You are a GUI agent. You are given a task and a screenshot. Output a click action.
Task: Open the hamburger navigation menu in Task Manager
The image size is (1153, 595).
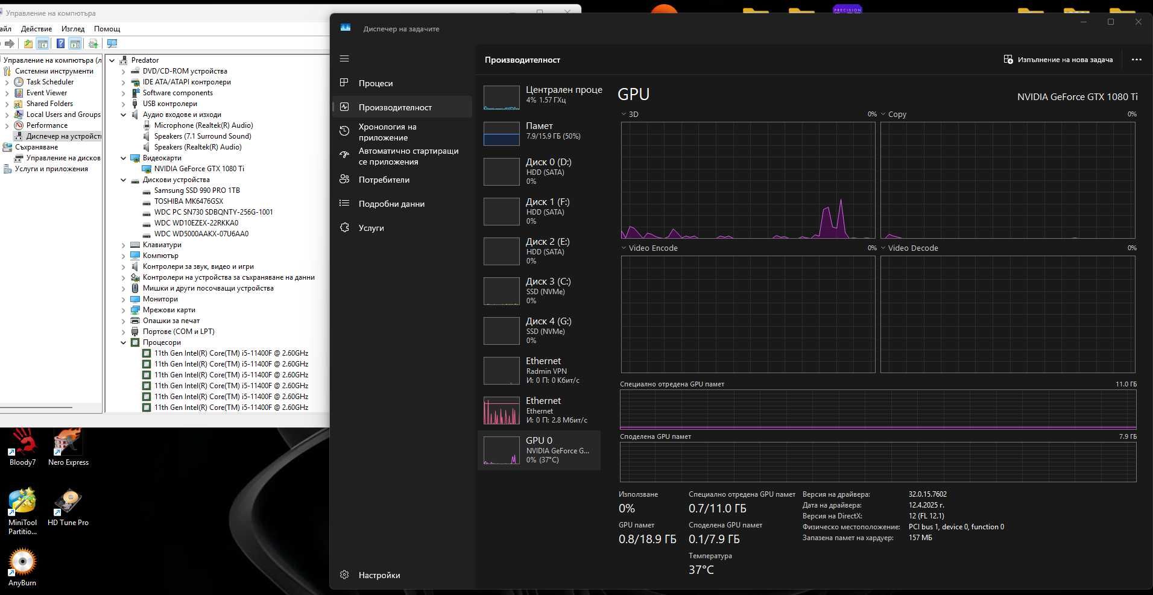click(x=344, y=58)
